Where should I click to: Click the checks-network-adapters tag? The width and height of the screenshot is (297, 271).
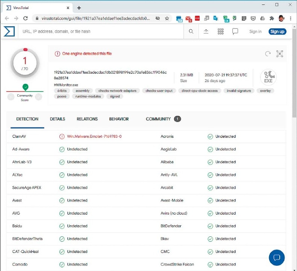117,91
